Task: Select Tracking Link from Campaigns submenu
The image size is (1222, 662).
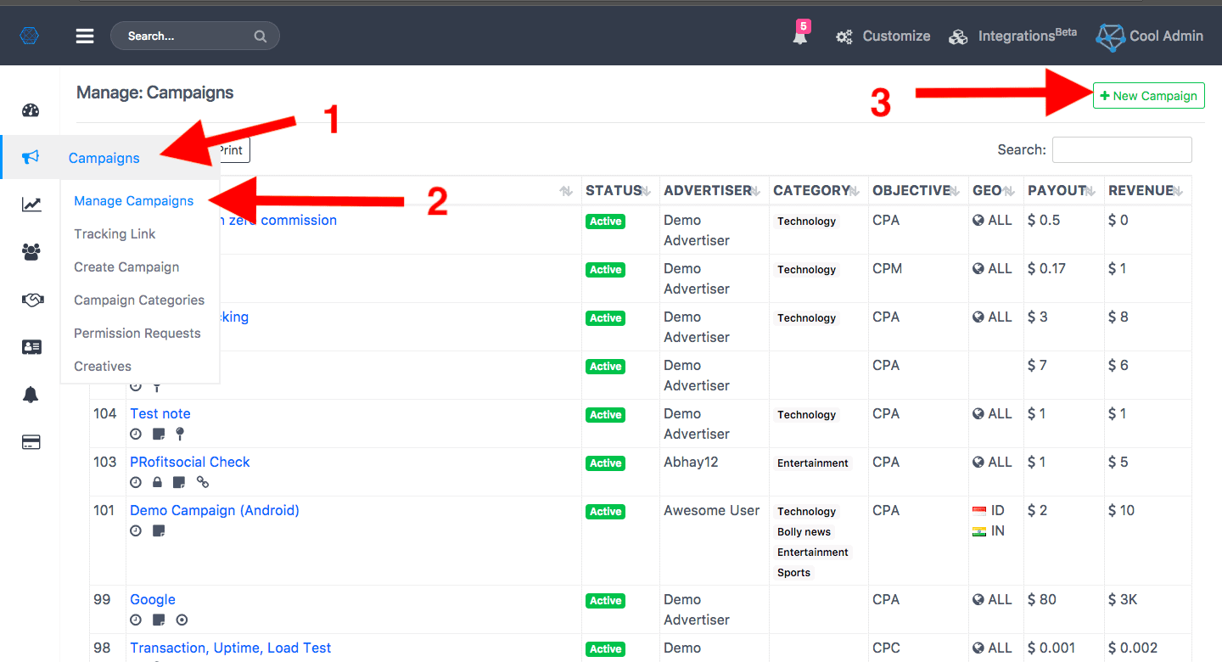Action: point(115,234)
